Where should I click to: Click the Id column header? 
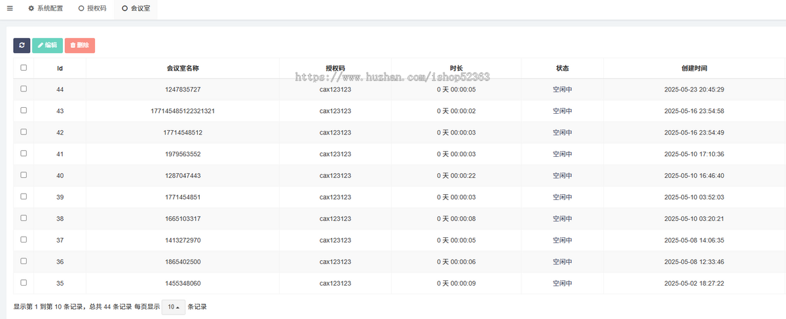pos(60,68)
